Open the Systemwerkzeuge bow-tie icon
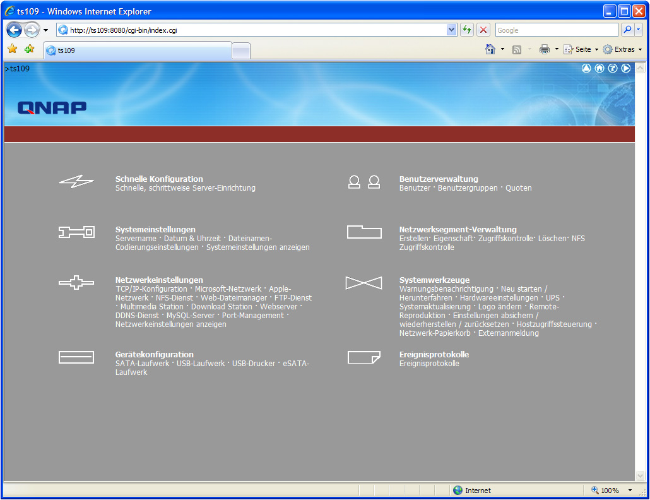This screenshot has height=500, width=650. [364, 283]
